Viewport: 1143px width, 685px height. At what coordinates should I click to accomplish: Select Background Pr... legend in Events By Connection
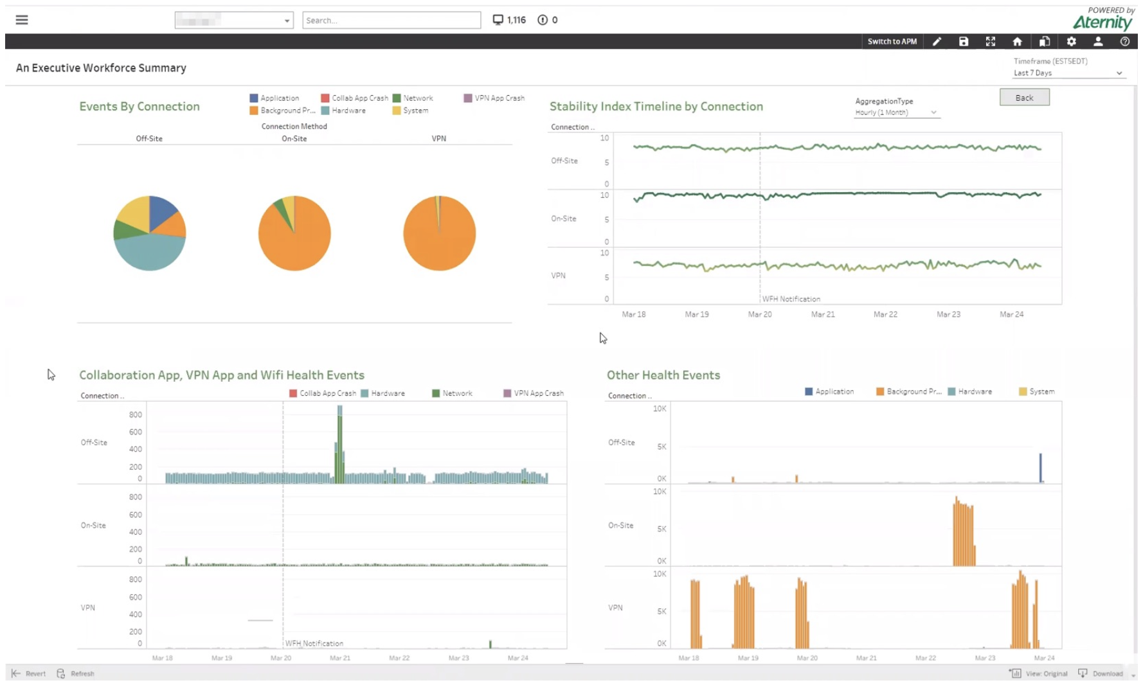click(x=282, y=111)
